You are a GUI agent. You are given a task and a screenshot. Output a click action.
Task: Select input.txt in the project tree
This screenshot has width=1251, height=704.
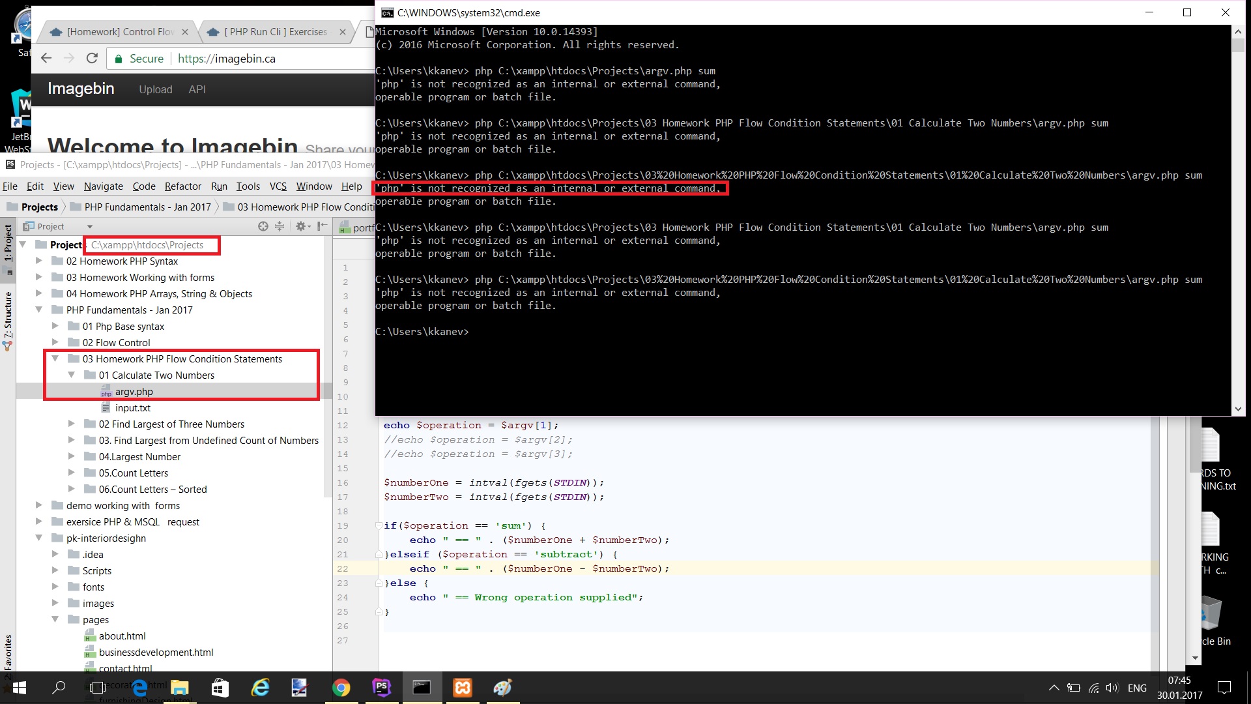pyautogui.click(x=132, y=407)
